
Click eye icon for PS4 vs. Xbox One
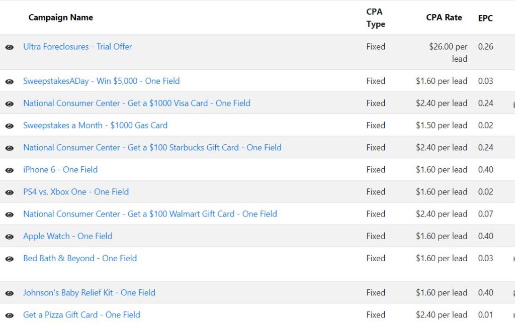click(x=10, y=192)
